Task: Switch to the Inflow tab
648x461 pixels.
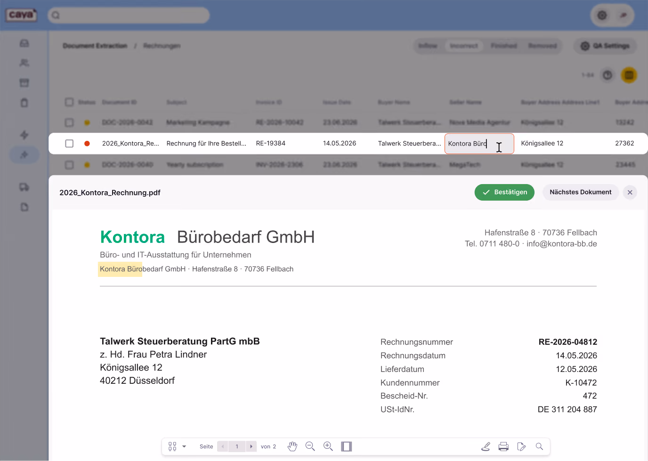Action: tap(428, 46)
